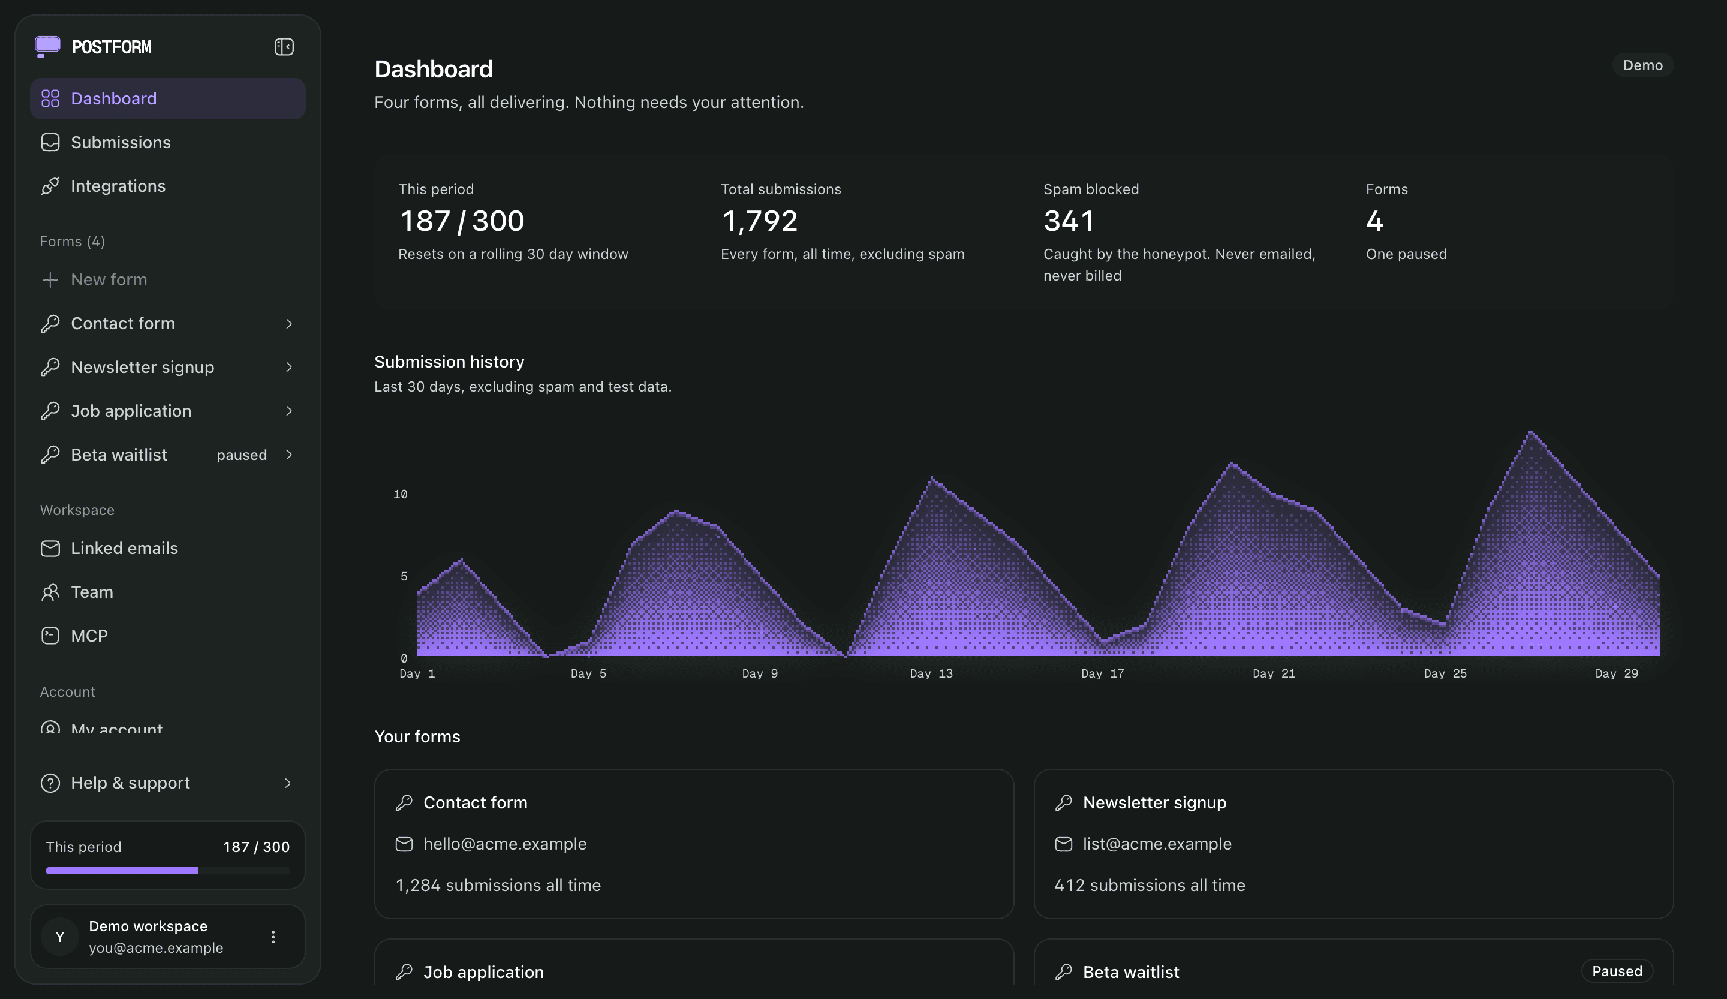Click you@acme.example in workspace card
The width and height of the screenshot is (1727, 999).
click(x=157, y=947)
